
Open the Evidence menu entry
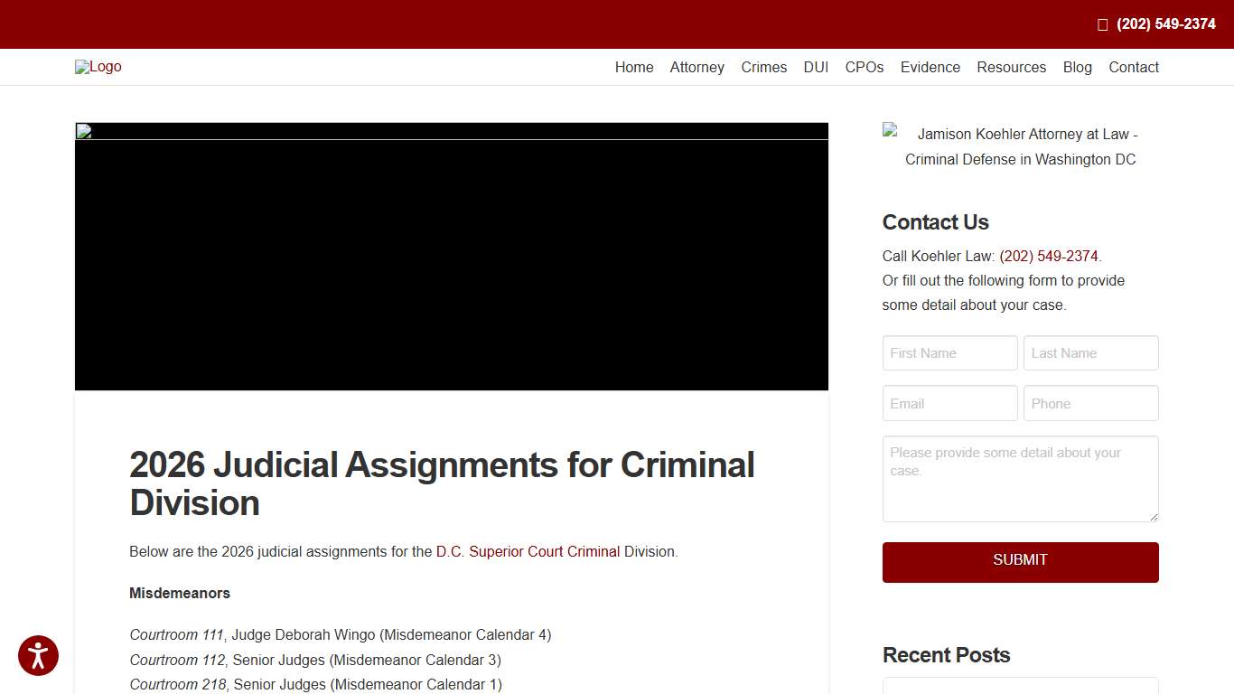(x=930, y=67)
